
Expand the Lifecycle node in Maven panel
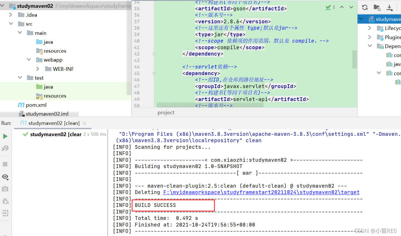tap(370, 28)
